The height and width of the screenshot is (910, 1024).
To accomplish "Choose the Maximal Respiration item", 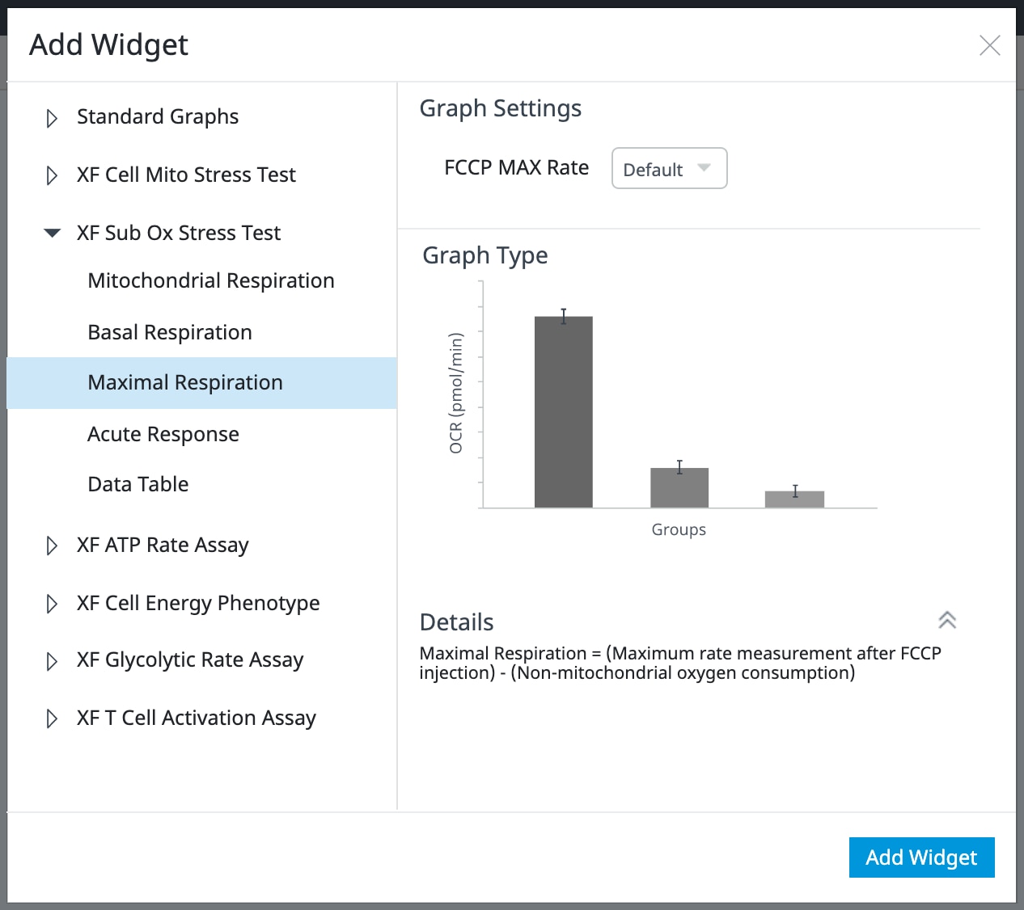I will [185, 382].
